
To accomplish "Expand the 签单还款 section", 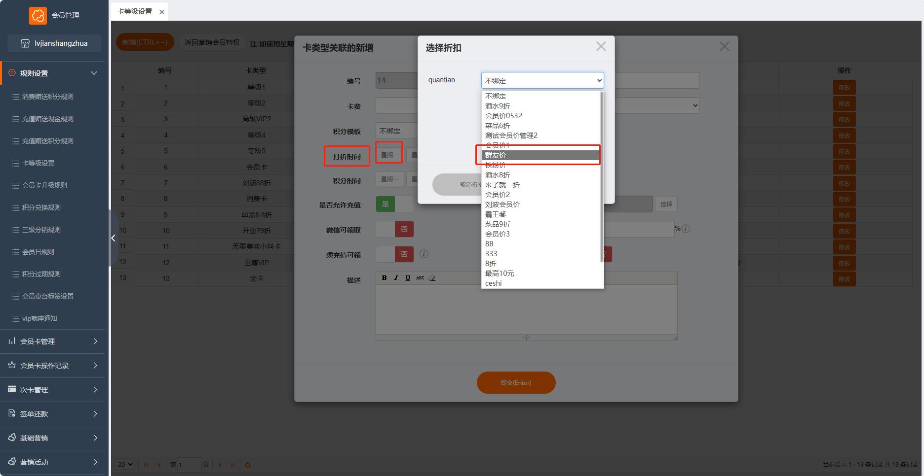I will [x=95, y=413].
